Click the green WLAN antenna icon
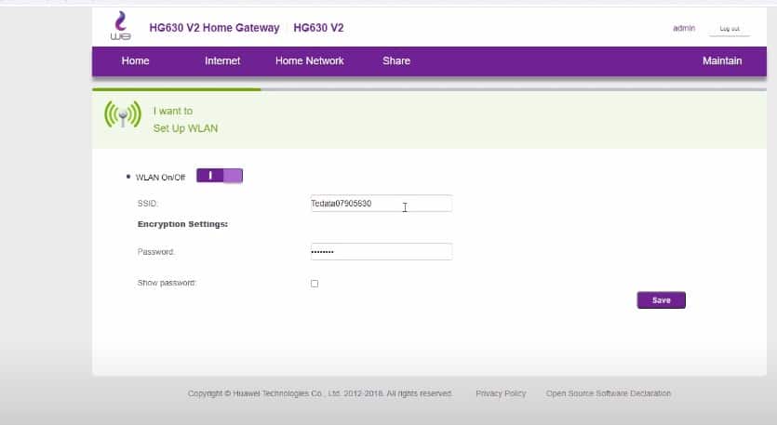The image size is (777, 425). pos(122,116)
